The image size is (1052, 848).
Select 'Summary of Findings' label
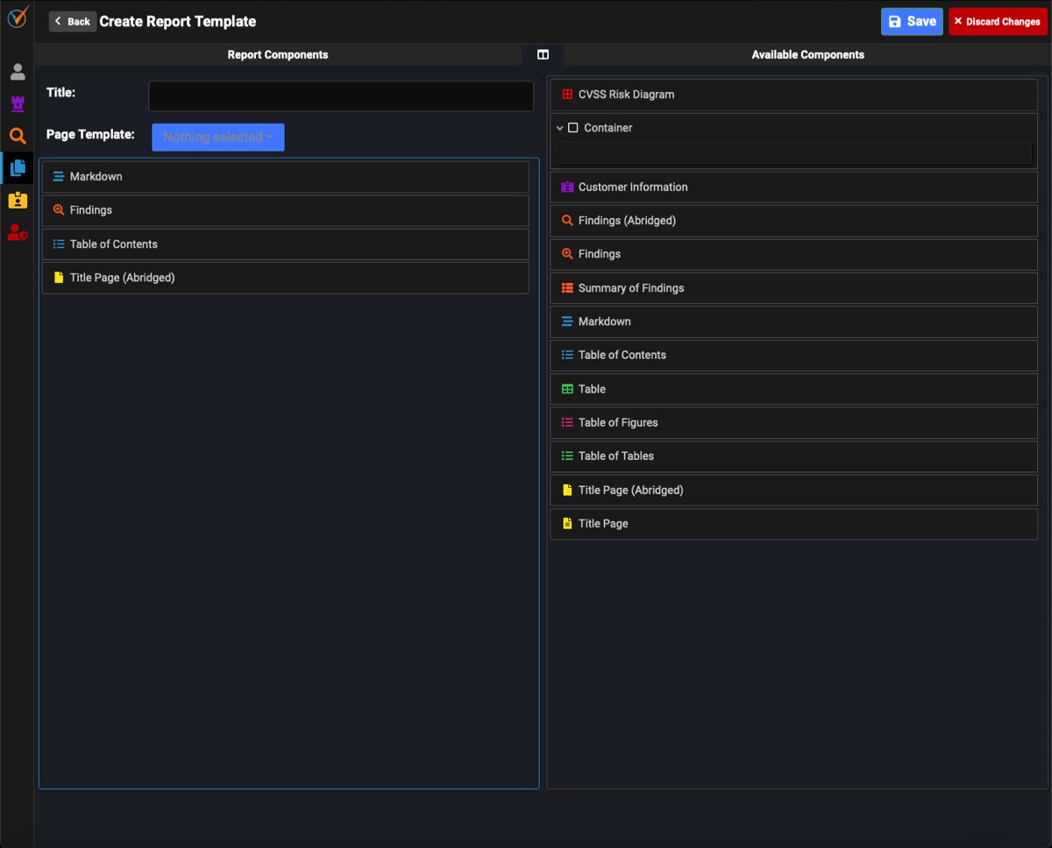(631, 288)
